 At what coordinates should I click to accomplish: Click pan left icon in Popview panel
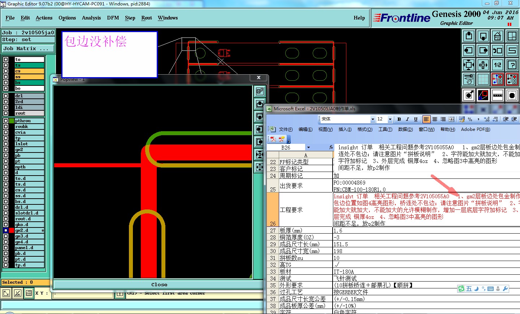[x=260, y=129]
